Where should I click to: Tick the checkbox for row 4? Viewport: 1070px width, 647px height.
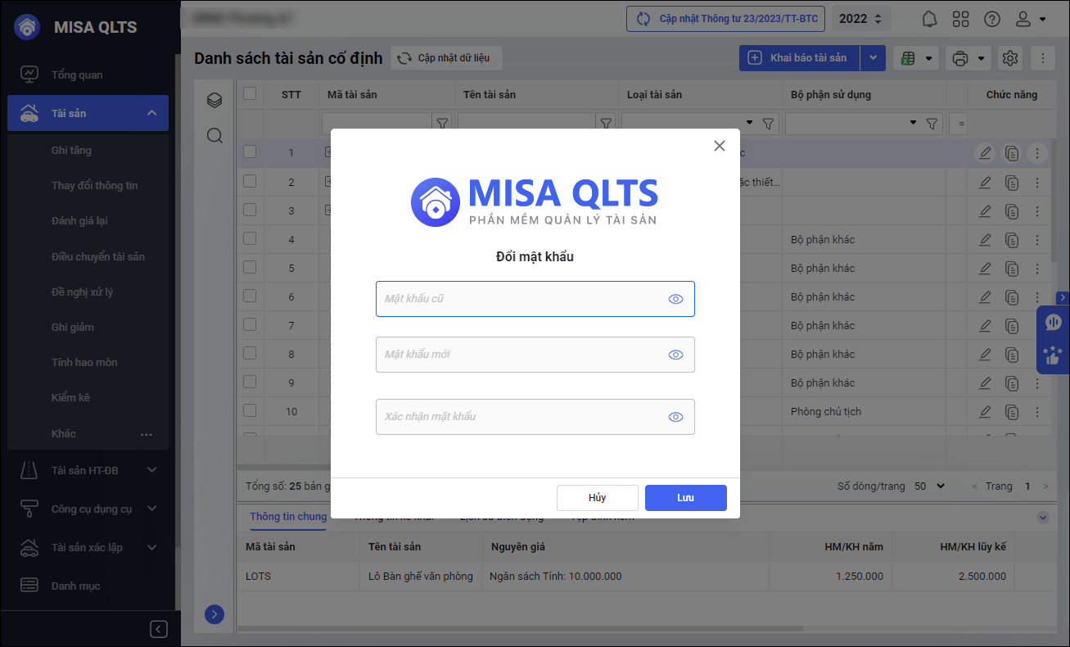click(x=250, y=239)
